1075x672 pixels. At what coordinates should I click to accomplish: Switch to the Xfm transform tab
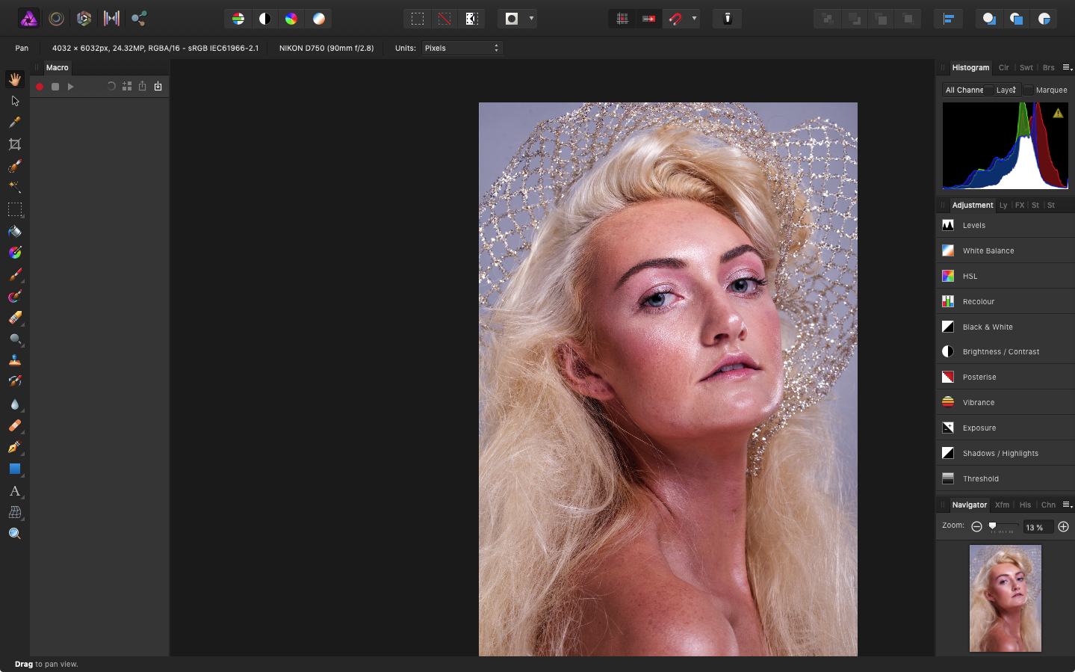1002,505
